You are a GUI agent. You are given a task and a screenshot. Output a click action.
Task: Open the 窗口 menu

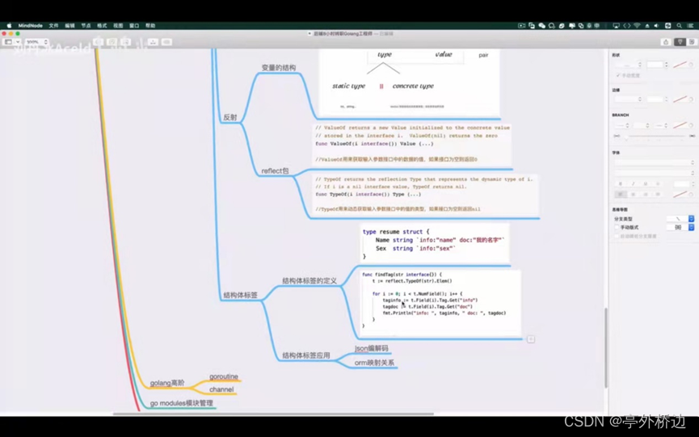pos(133,26)
